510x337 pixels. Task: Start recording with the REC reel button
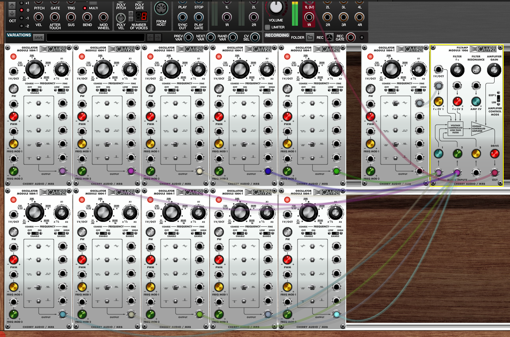(330, 38)
